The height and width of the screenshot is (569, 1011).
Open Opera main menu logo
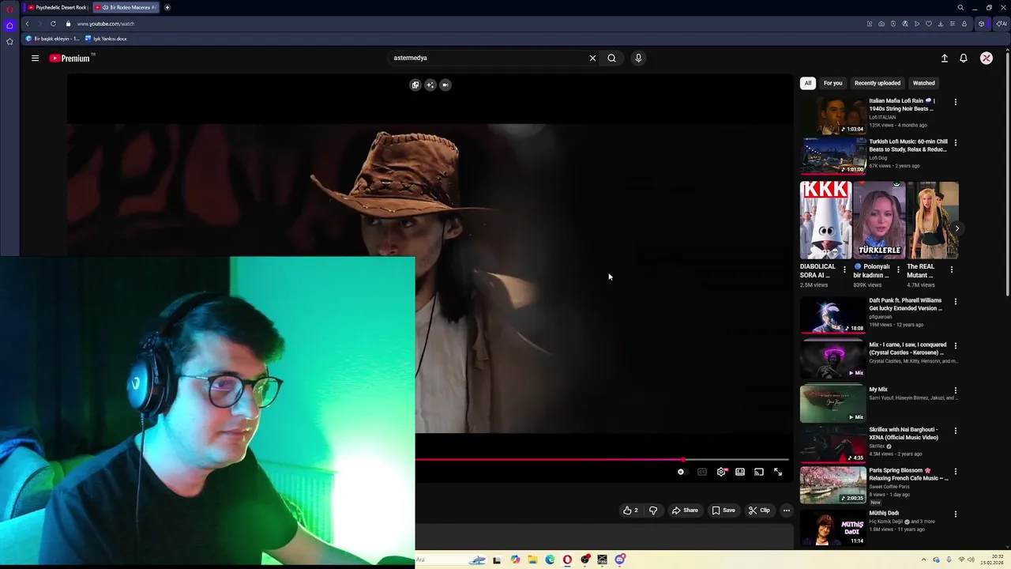(9, 8)
